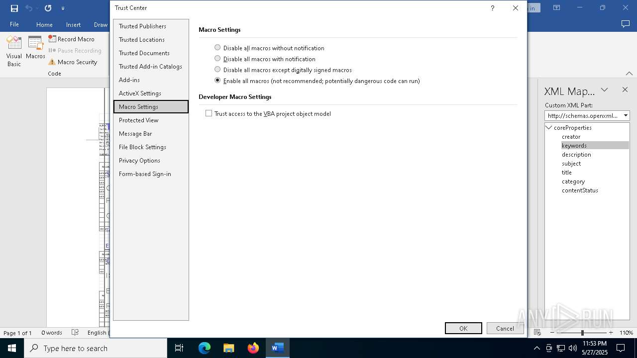
Task: Click Page 1 of 1 status
Action: click(x=17, y=333)
